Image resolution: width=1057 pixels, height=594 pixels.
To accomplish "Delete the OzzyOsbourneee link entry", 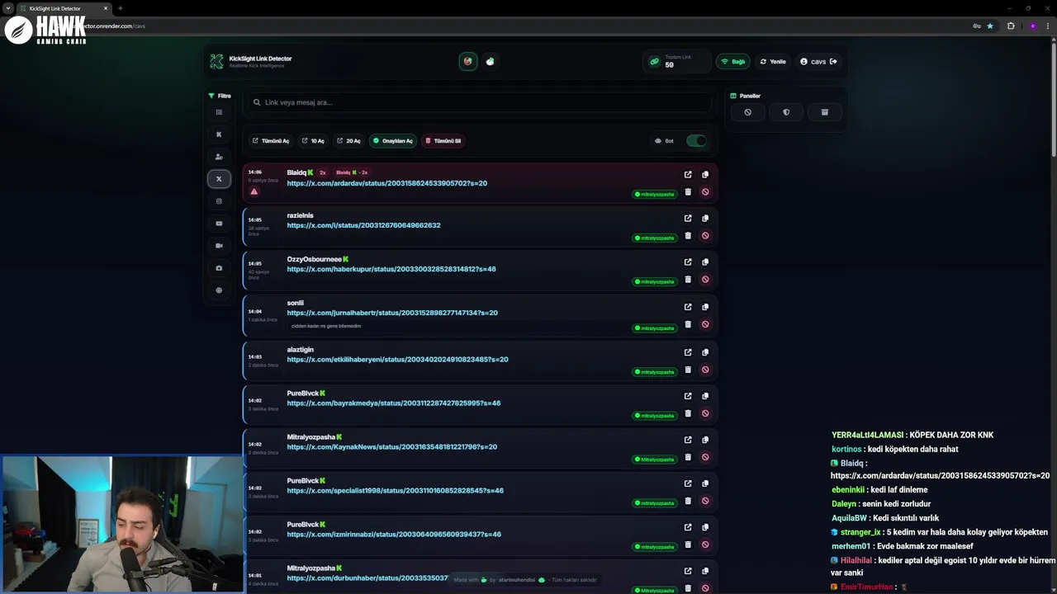I will pyautogui.click(x=688, y=280).
